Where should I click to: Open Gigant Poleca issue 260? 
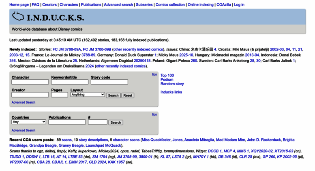point(194,61)
